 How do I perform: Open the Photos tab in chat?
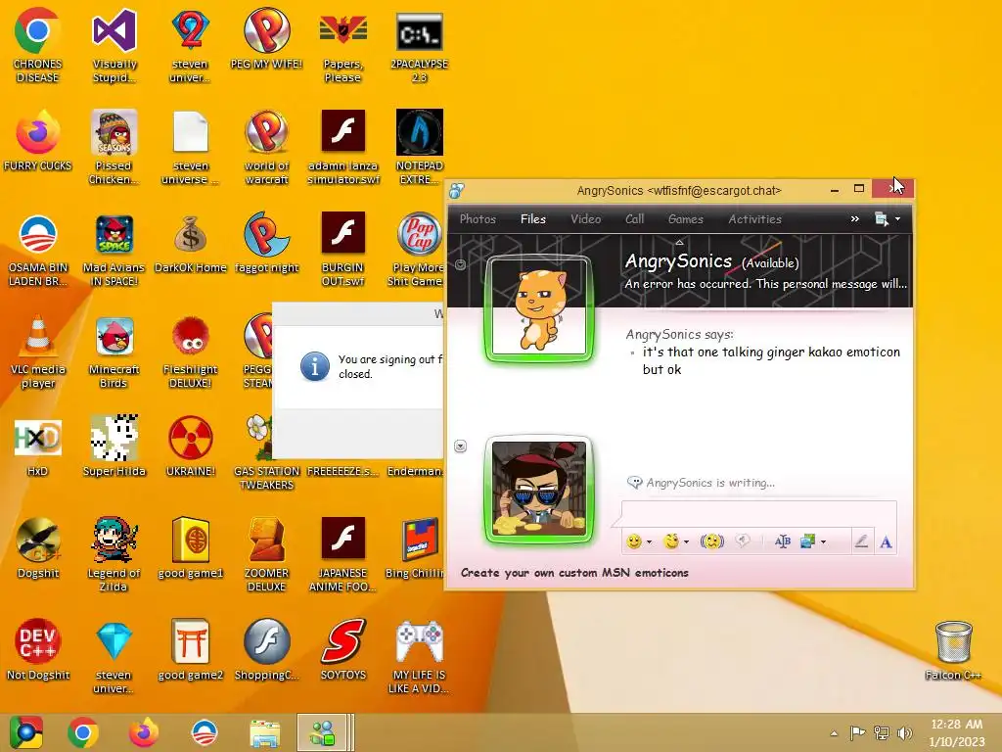point(478,218)
